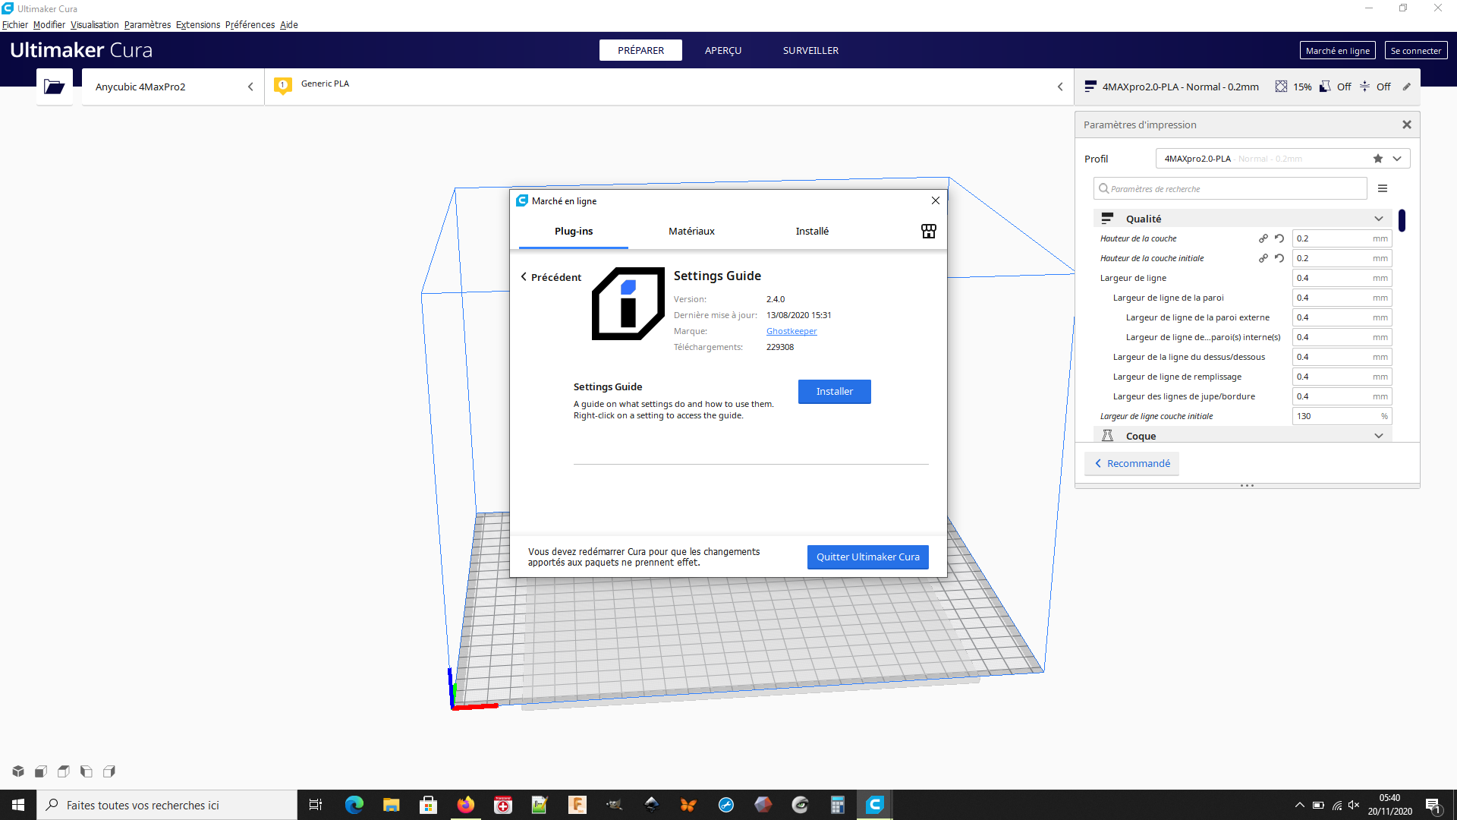Open file with the folder icon

click(x=54, y=87)
